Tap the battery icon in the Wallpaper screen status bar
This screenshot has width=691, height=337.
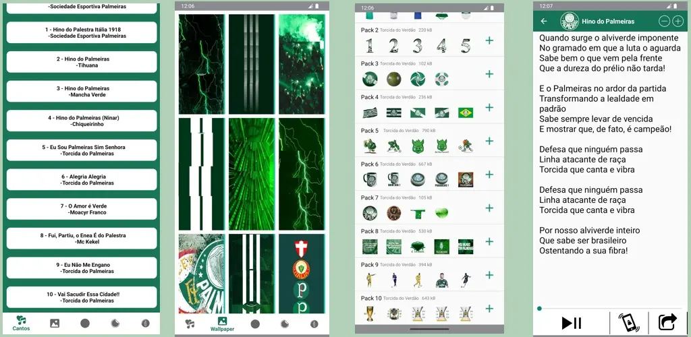point(316,5)
